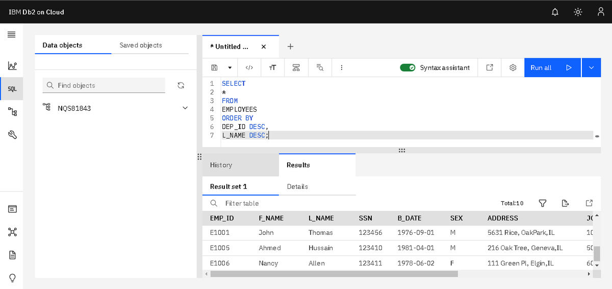612x289 pixels.
Task: Open the code snippet icon in toolbar
Action: tap(249, 67)
